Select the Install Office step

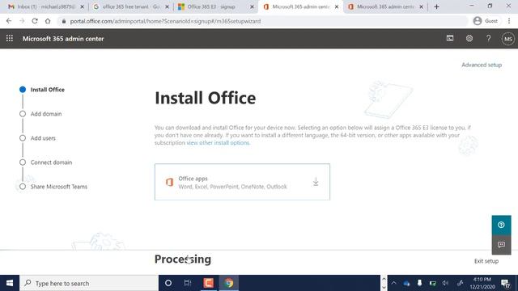[x=47, y=90]
